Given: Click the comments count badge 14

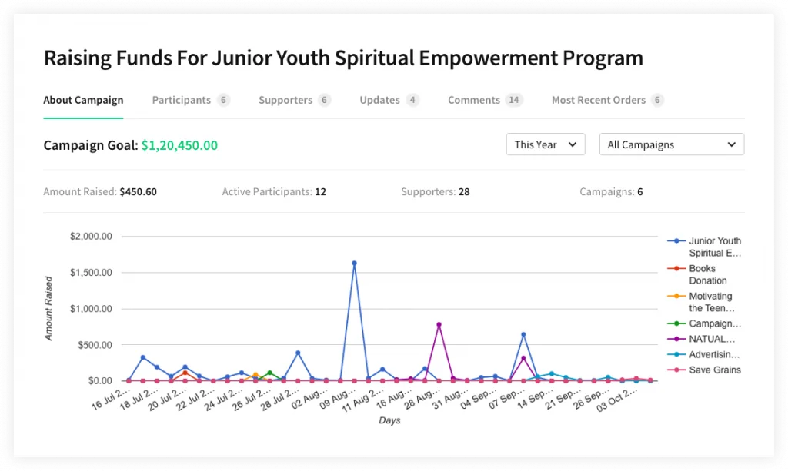Looking at the screenshot, I should point(514,100).
